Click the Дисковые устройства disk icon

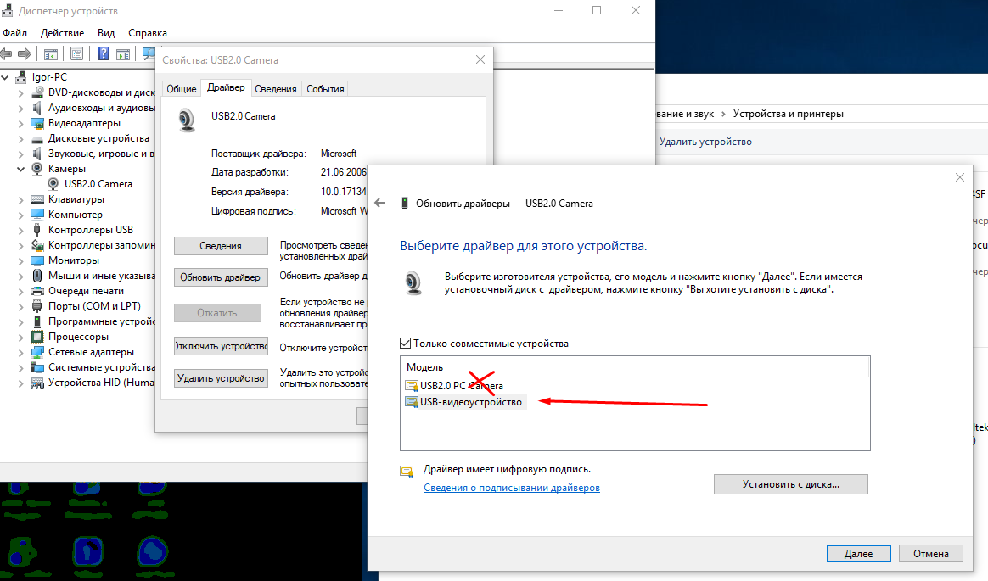click(37, 138)
